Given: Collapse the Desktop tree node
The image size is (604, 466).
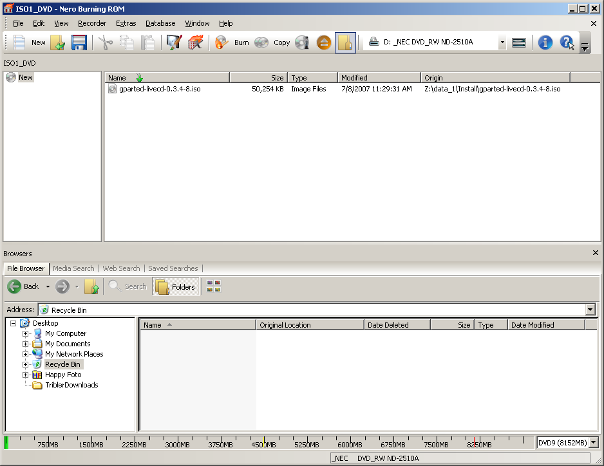Looking at the screenshot, I should 13,323.
